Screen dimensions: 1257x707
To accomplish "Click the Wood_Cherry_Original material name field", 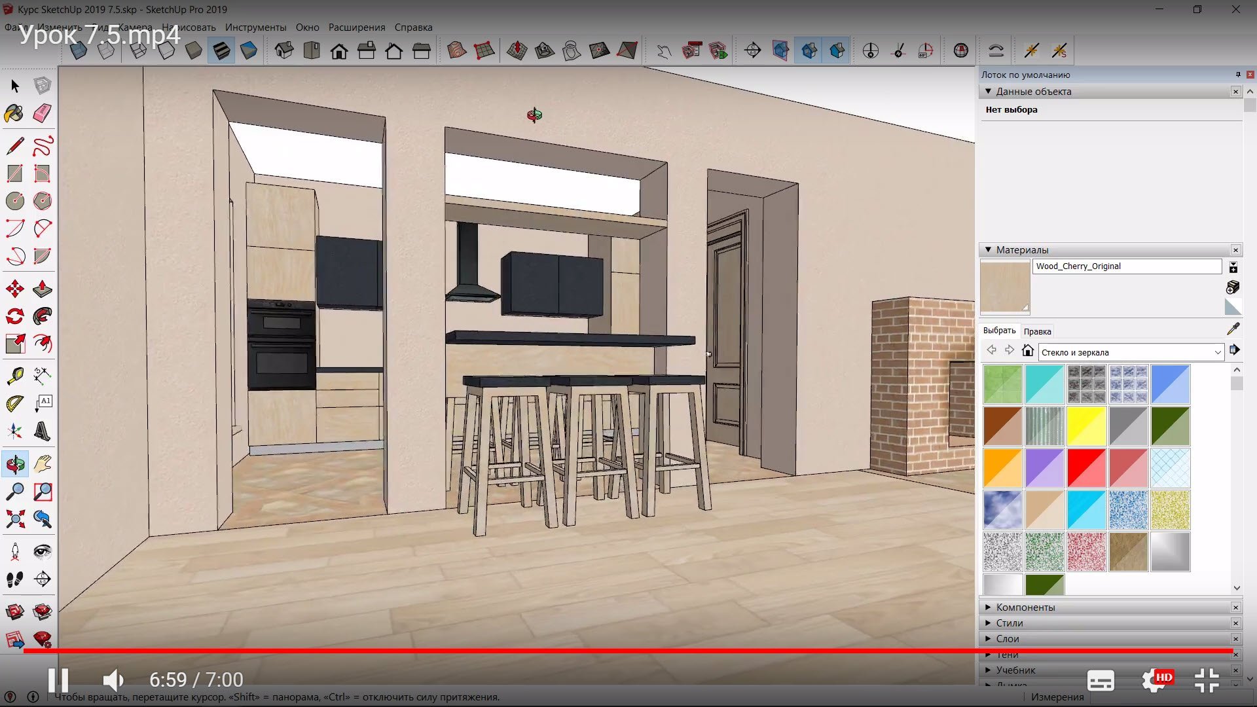I will tap(1127, 266).
